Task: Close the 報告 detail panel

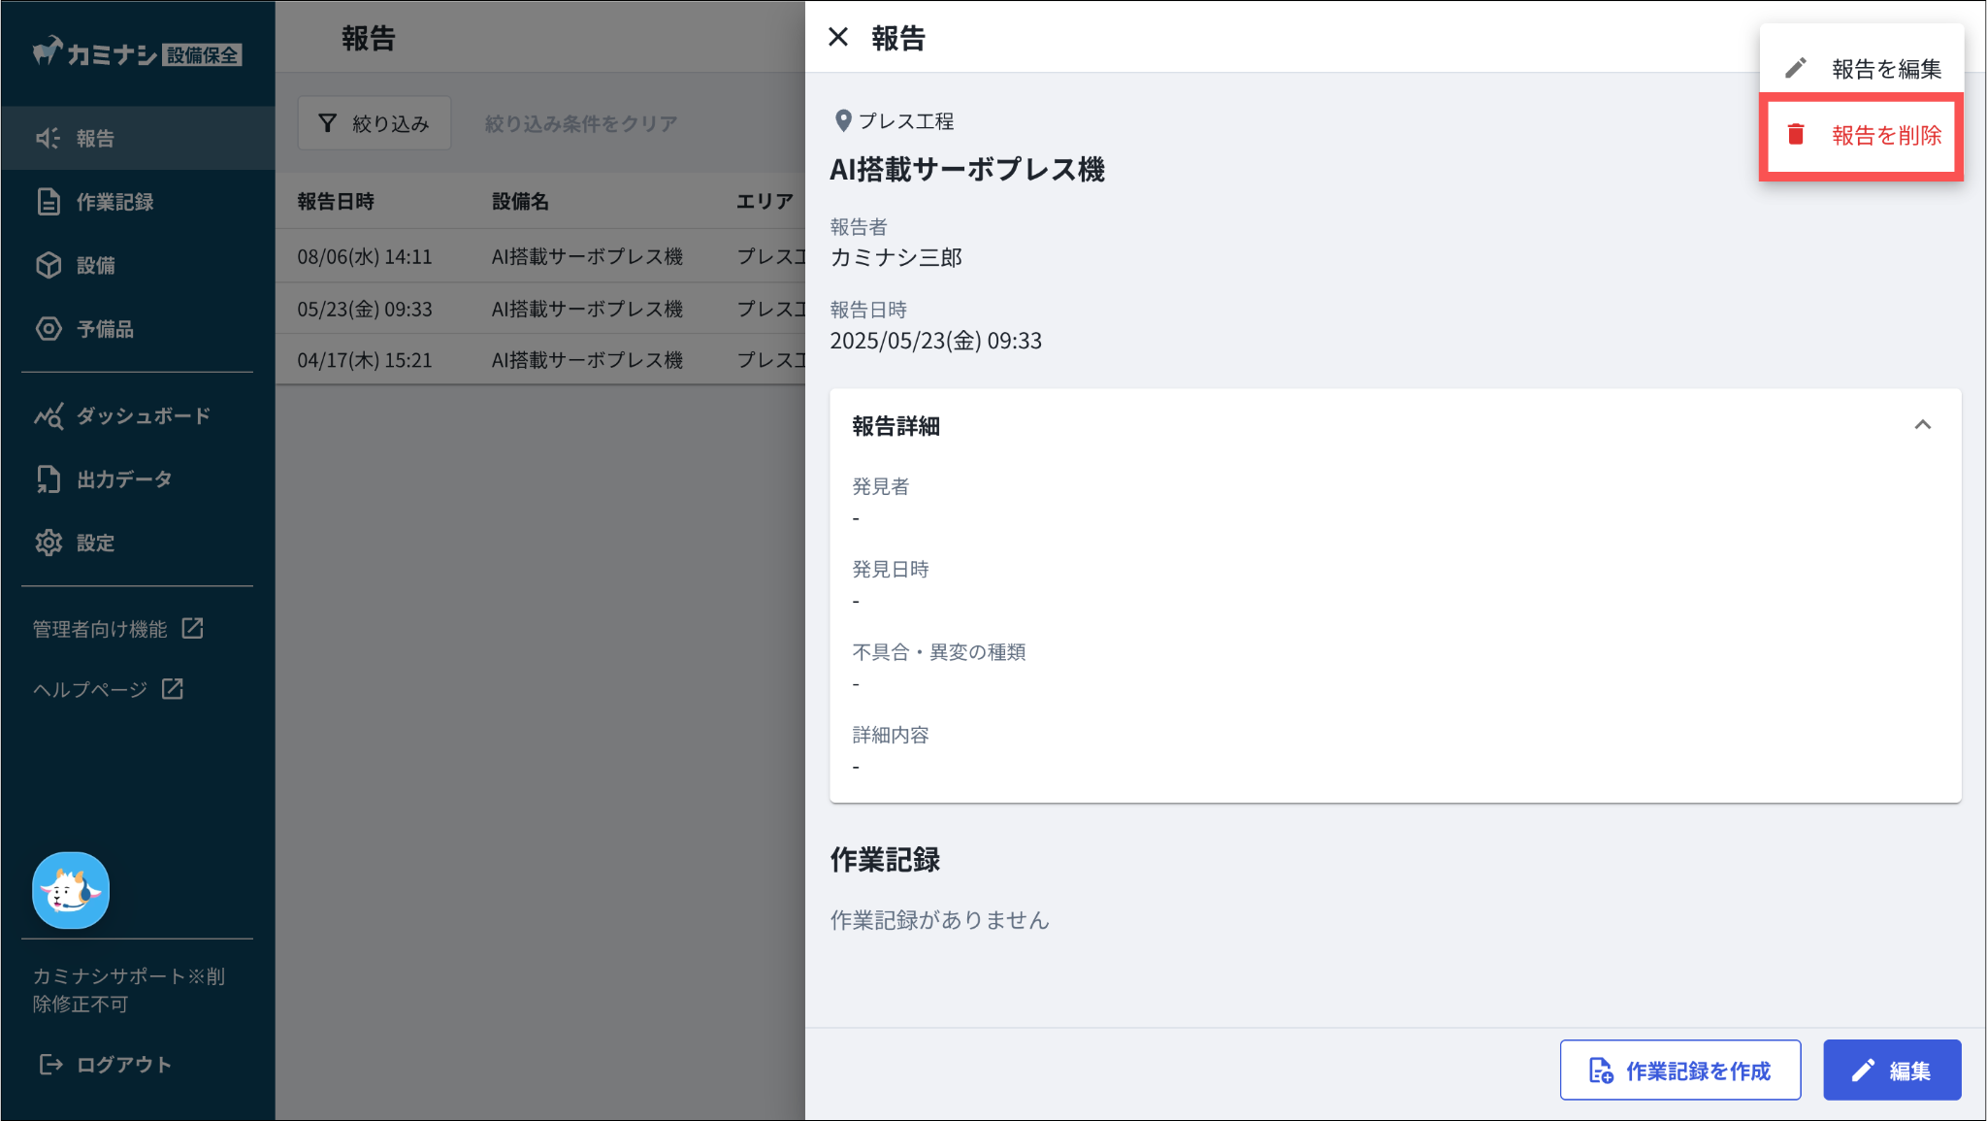Action: (x=838, y=38)
